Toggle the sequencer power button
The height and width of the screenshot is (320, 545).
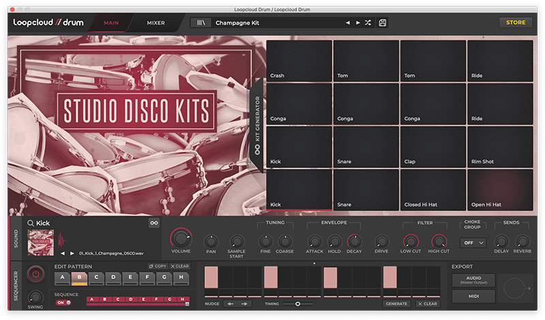click(35, 274)
